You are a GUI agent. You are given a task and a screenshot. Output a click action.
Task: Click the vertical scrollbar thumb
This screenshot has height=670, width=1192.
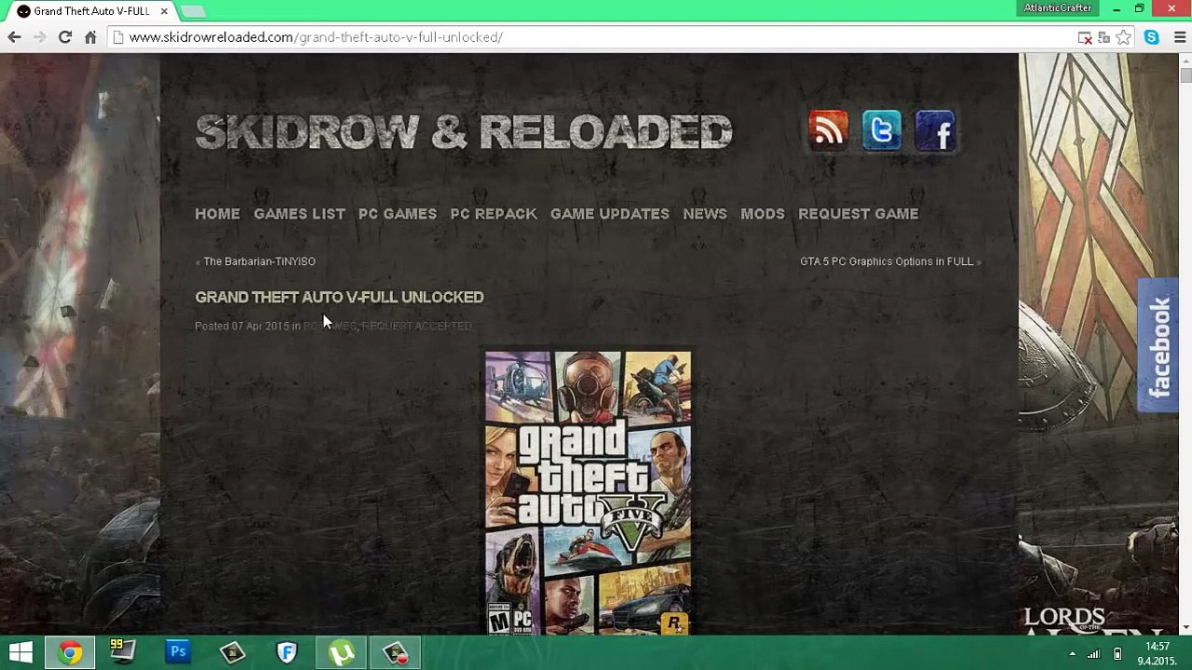[x=1185, y=76]
